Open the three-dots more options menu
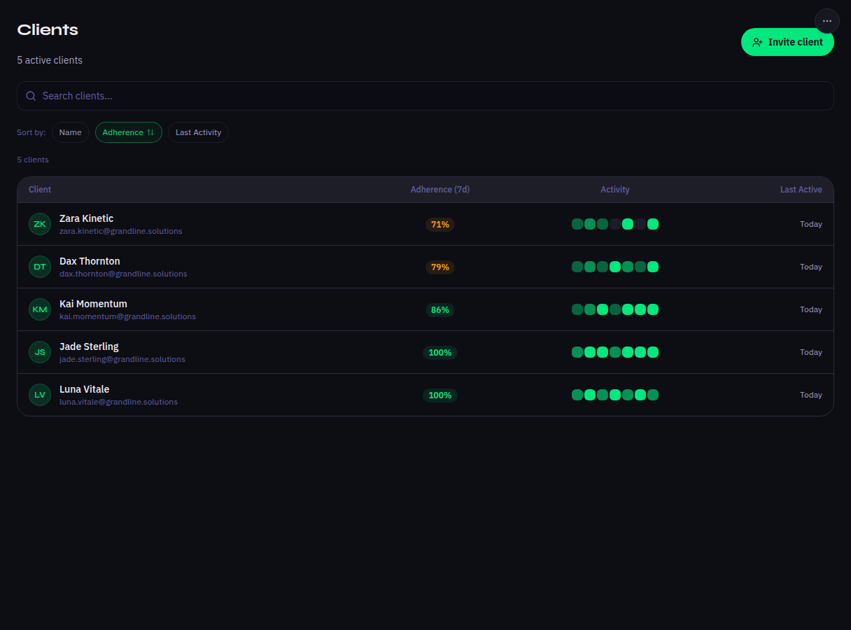 [x=827, y=21]
